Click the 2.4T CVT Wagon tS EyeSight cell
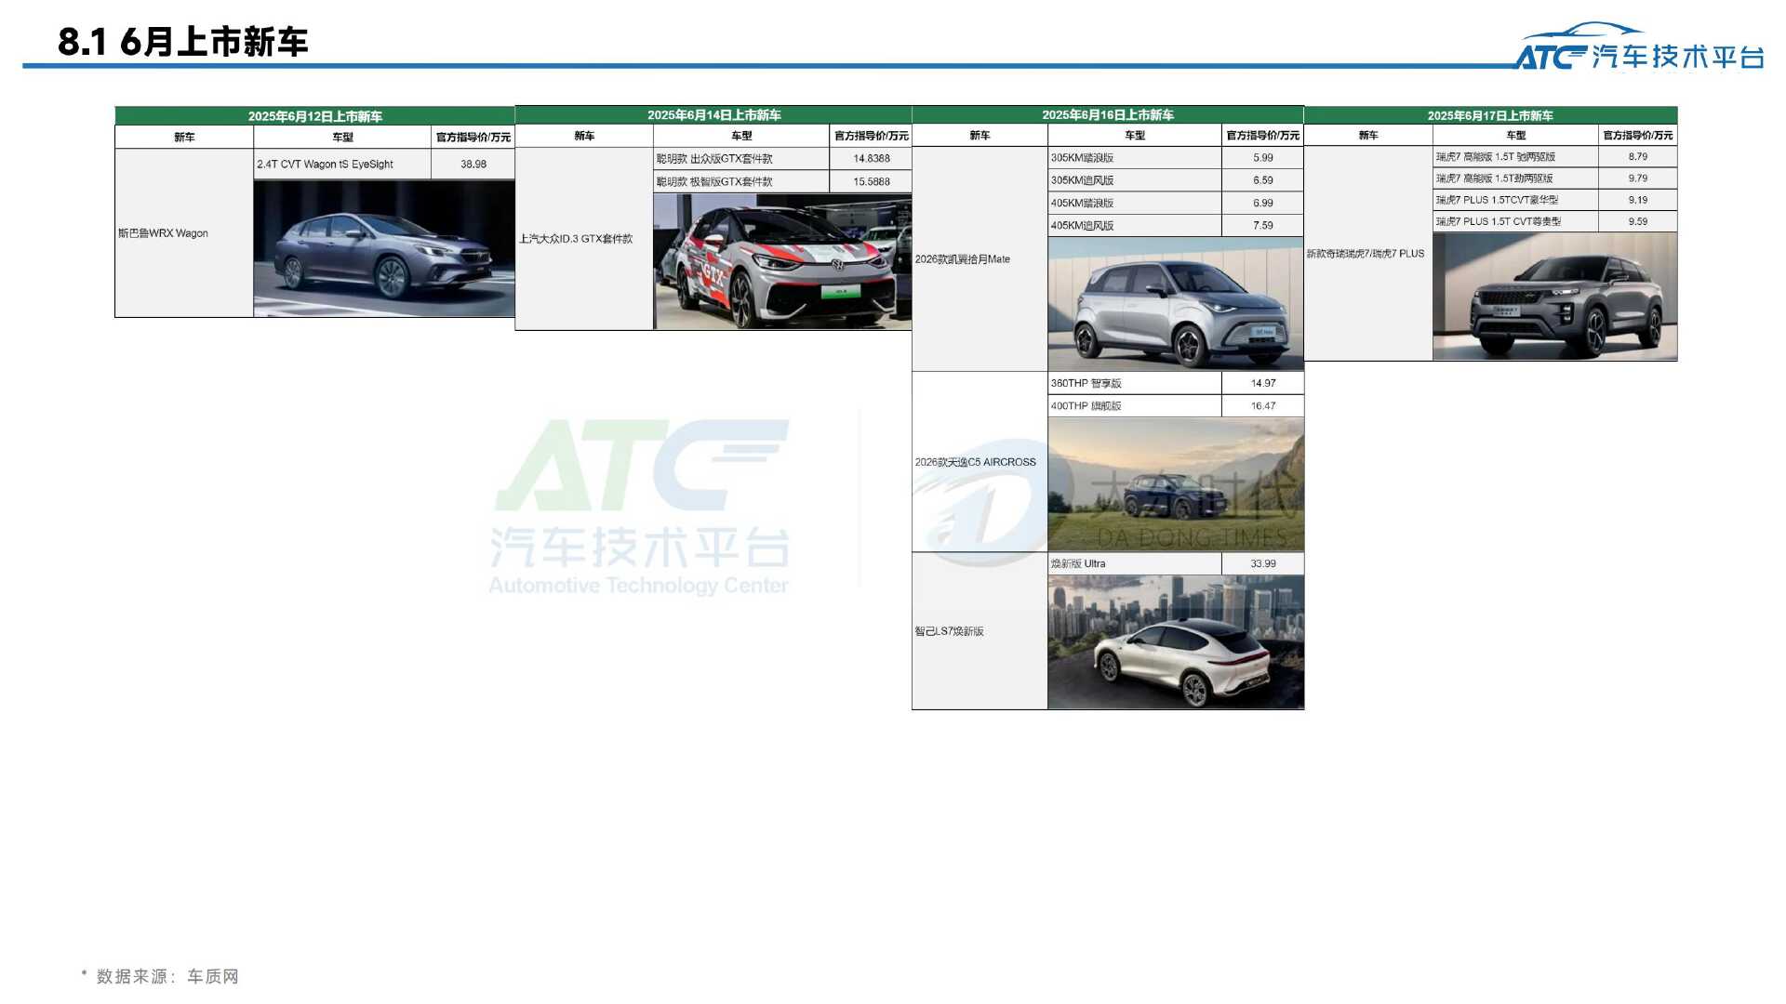 (342, 165)
